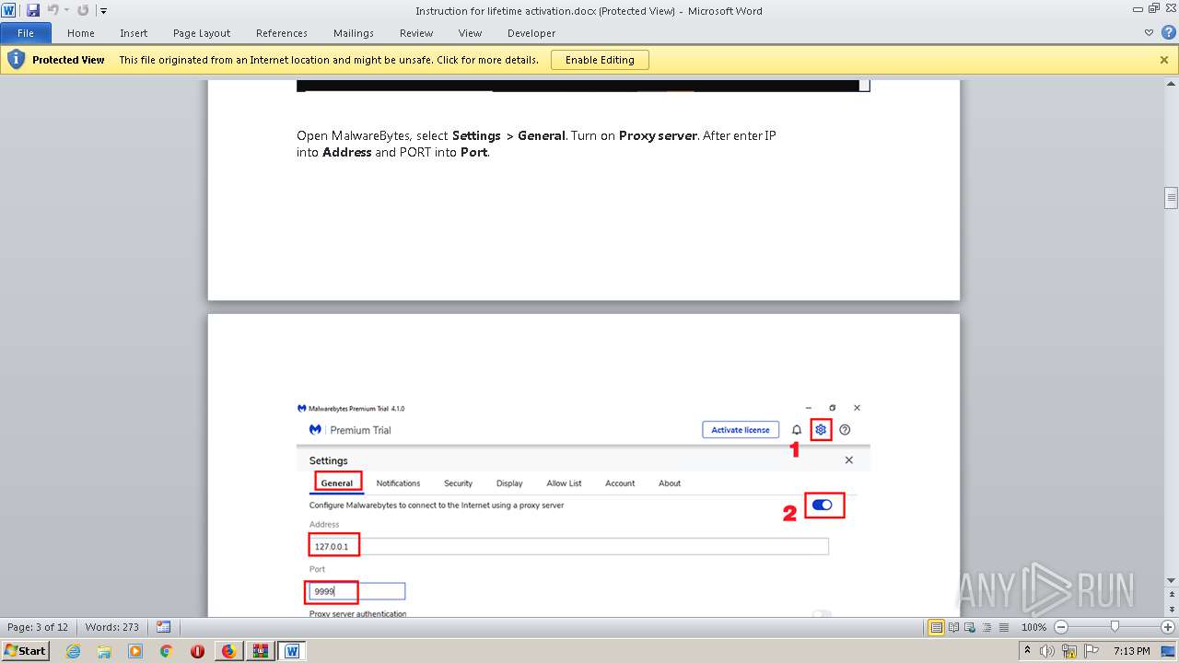1179x663 pixels.
Task: Launch Opera from the taskbar
Action: [x=197, y=651]
